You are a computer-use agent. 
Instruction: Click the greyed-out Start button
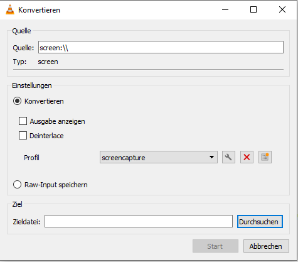(215, 246)
